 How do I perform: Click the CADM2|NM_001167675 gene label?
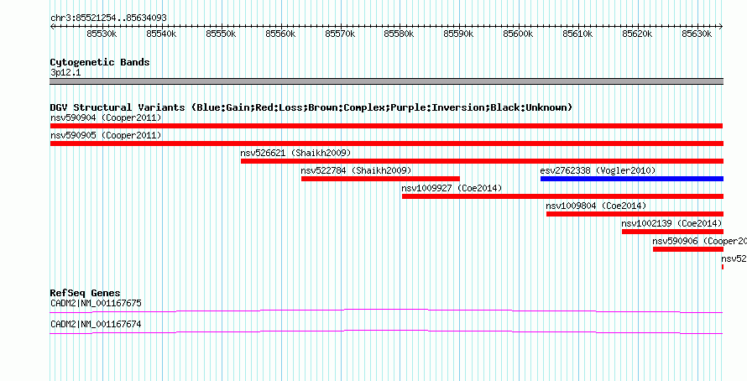click(x=96, y=303)
